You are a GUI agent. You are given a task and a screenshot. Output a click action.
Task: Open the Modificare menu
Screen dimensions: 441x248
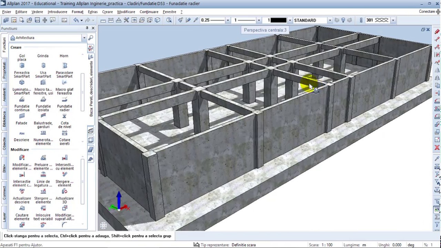click(126, 12)
